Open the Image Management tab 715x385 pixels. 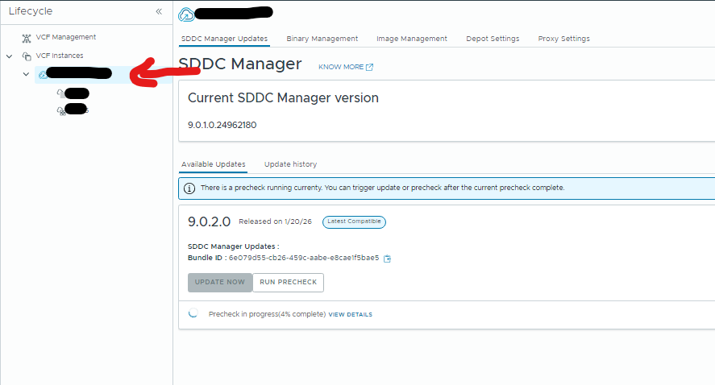[412, 39]
